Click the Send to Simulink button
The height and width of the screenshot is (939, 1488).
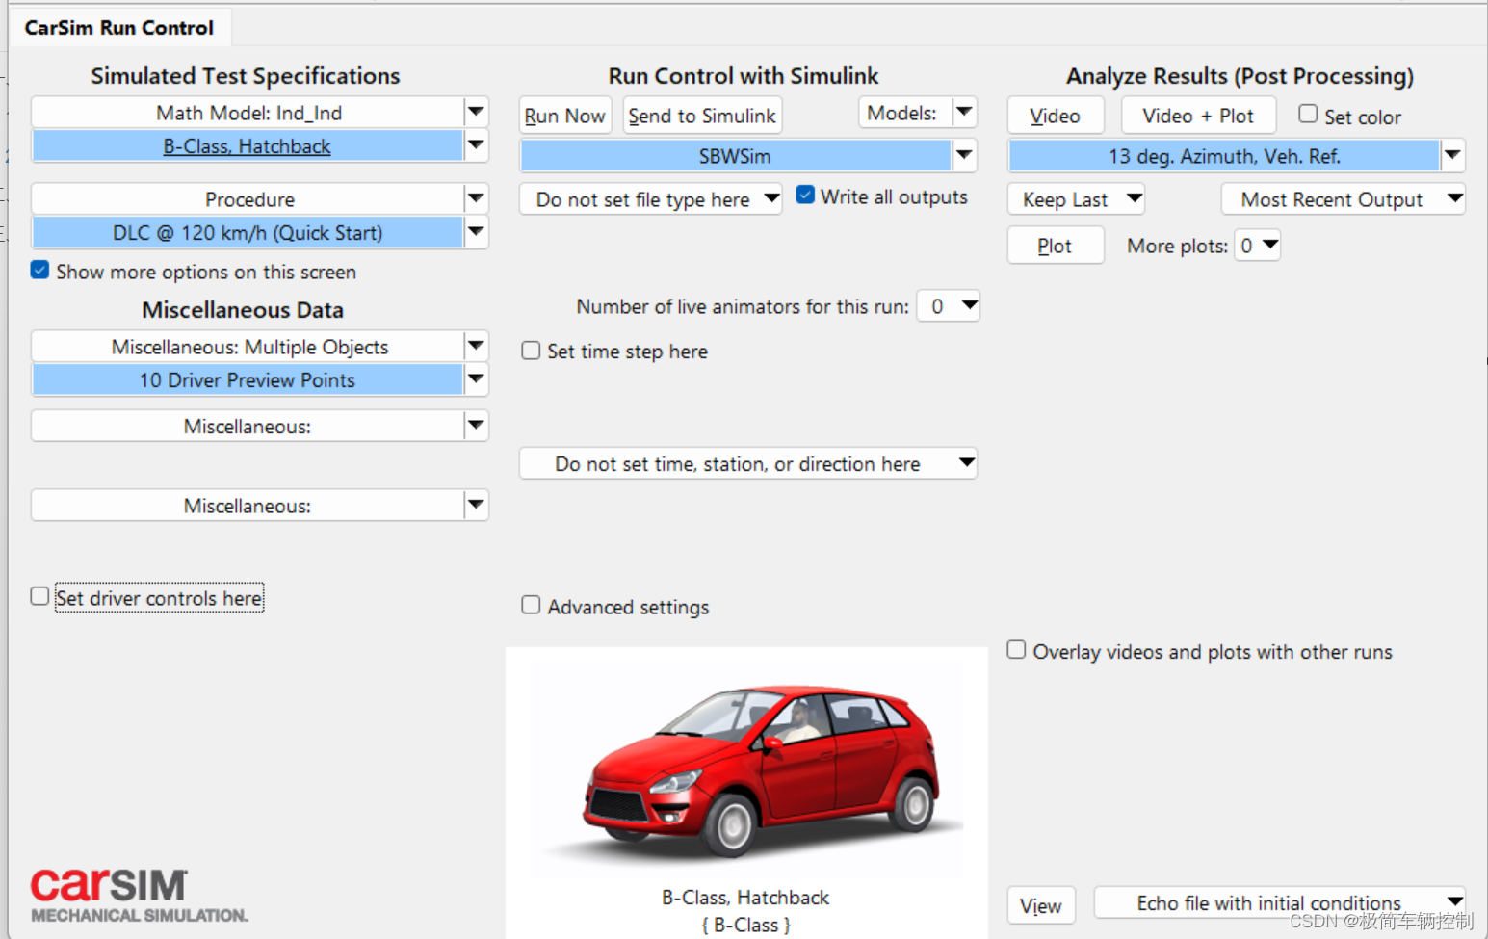click(702, 116)
